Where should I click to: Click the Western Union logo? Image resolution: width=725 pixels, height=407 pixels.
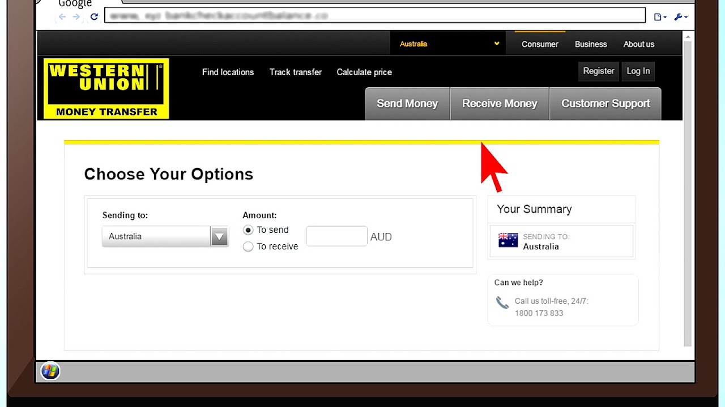106,89
